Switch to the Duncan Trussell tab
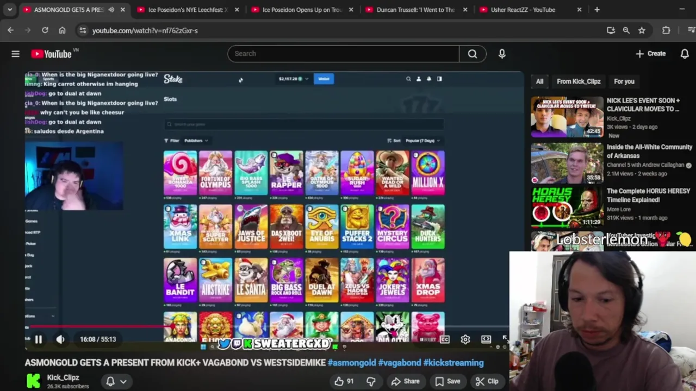Image resolution: width=696 pixels, height=391 pixels. [416, 10]
